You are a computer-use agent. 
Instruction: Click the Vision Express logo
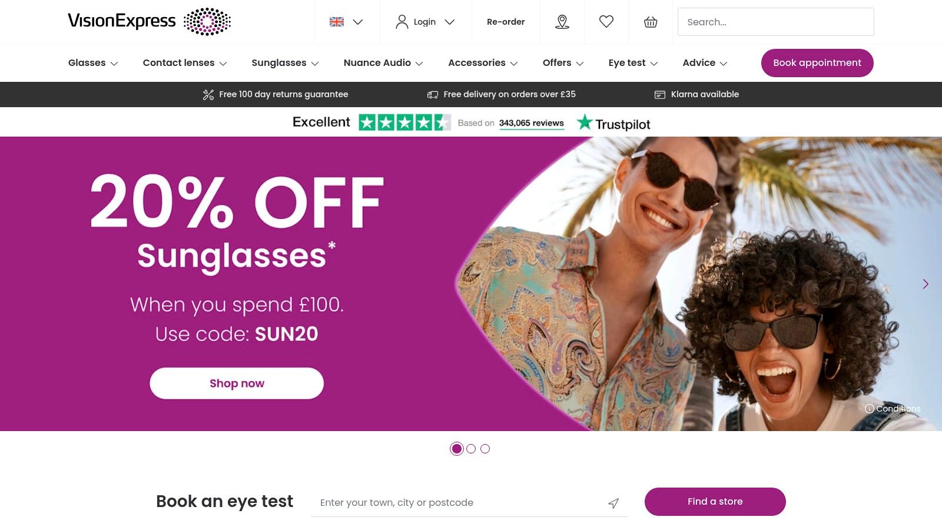click(149, 22)
